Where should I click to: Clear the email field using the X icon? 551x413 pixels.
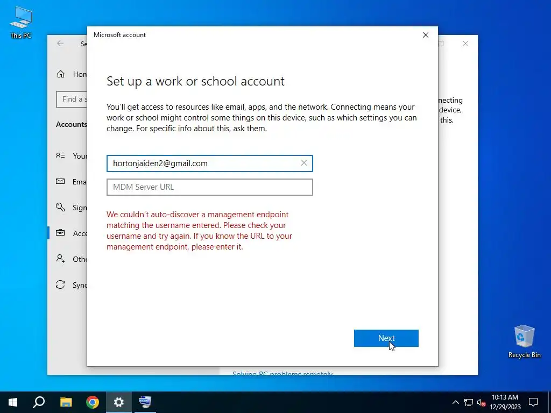(x=304, y=163)
